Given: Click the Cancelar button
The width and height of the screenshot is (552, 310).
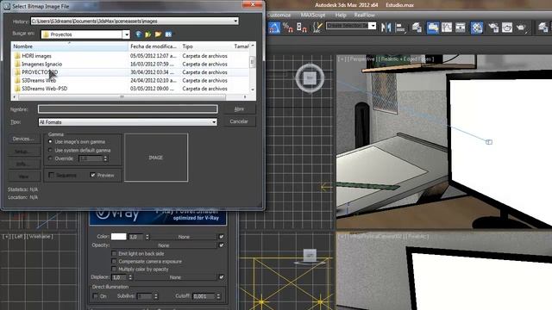Looking at the screenshot, I should 239,121.
